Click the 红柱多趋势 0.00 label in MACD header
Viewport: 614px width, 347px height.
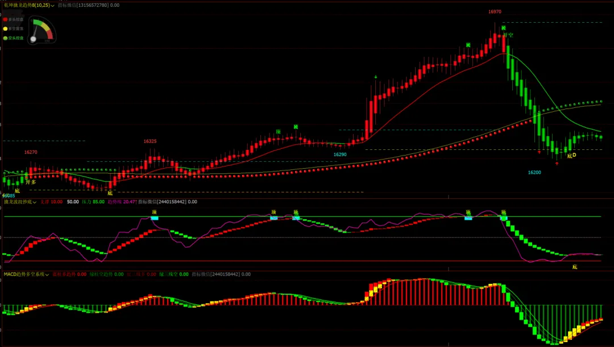(x=69, y=274)
